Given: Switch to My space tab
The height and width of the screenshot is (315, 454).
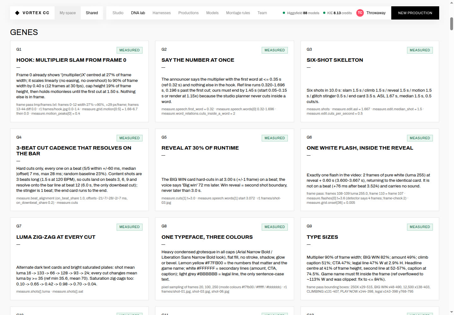Looking at the screenshot, I should pos(68,13).
